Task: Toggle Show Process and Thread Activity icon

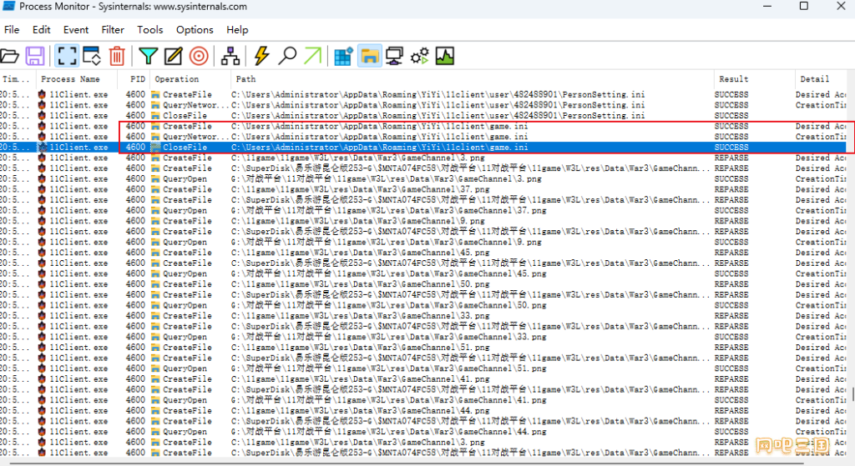Action: (420, 56)
